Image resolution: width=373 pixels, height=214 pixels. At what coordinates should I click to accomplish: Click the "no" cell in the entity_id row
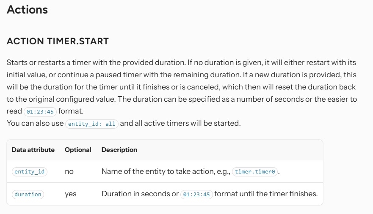tap(69, 172)
